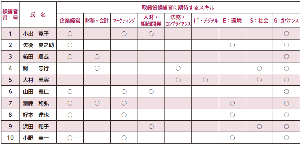Click the E：環境 circle for 矢後 夏之助
The width and height of the screenshot is (301, 145).
coord(232,45)
